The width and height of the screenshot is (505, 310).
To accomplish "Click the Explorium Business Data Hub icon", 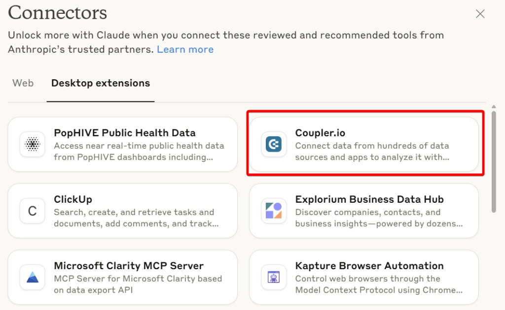I will tap(273, 211).
